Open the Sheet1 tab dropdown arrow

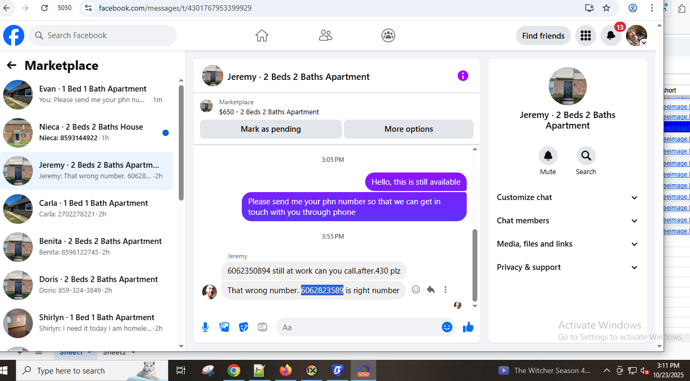click(89, 352)
